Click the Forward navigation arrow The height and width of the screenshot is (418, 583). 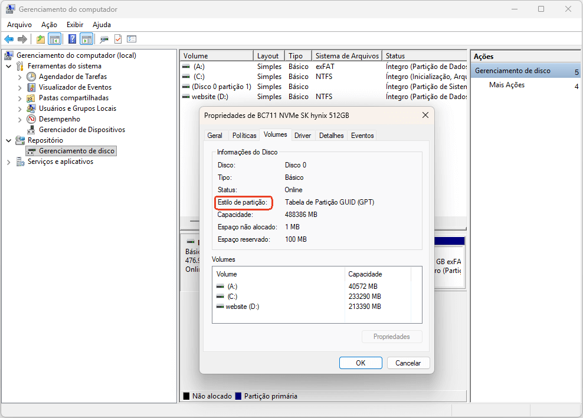click(x=22, y=39)
